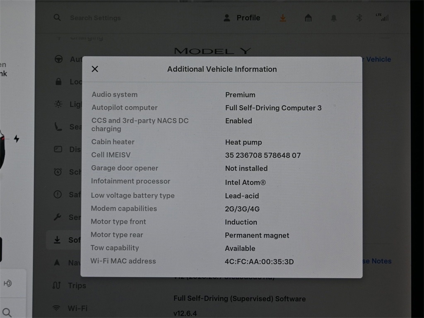The width and height of the screenshot is (424, 318).
Task: Open Lights settings icon
Action: (58, 104)
